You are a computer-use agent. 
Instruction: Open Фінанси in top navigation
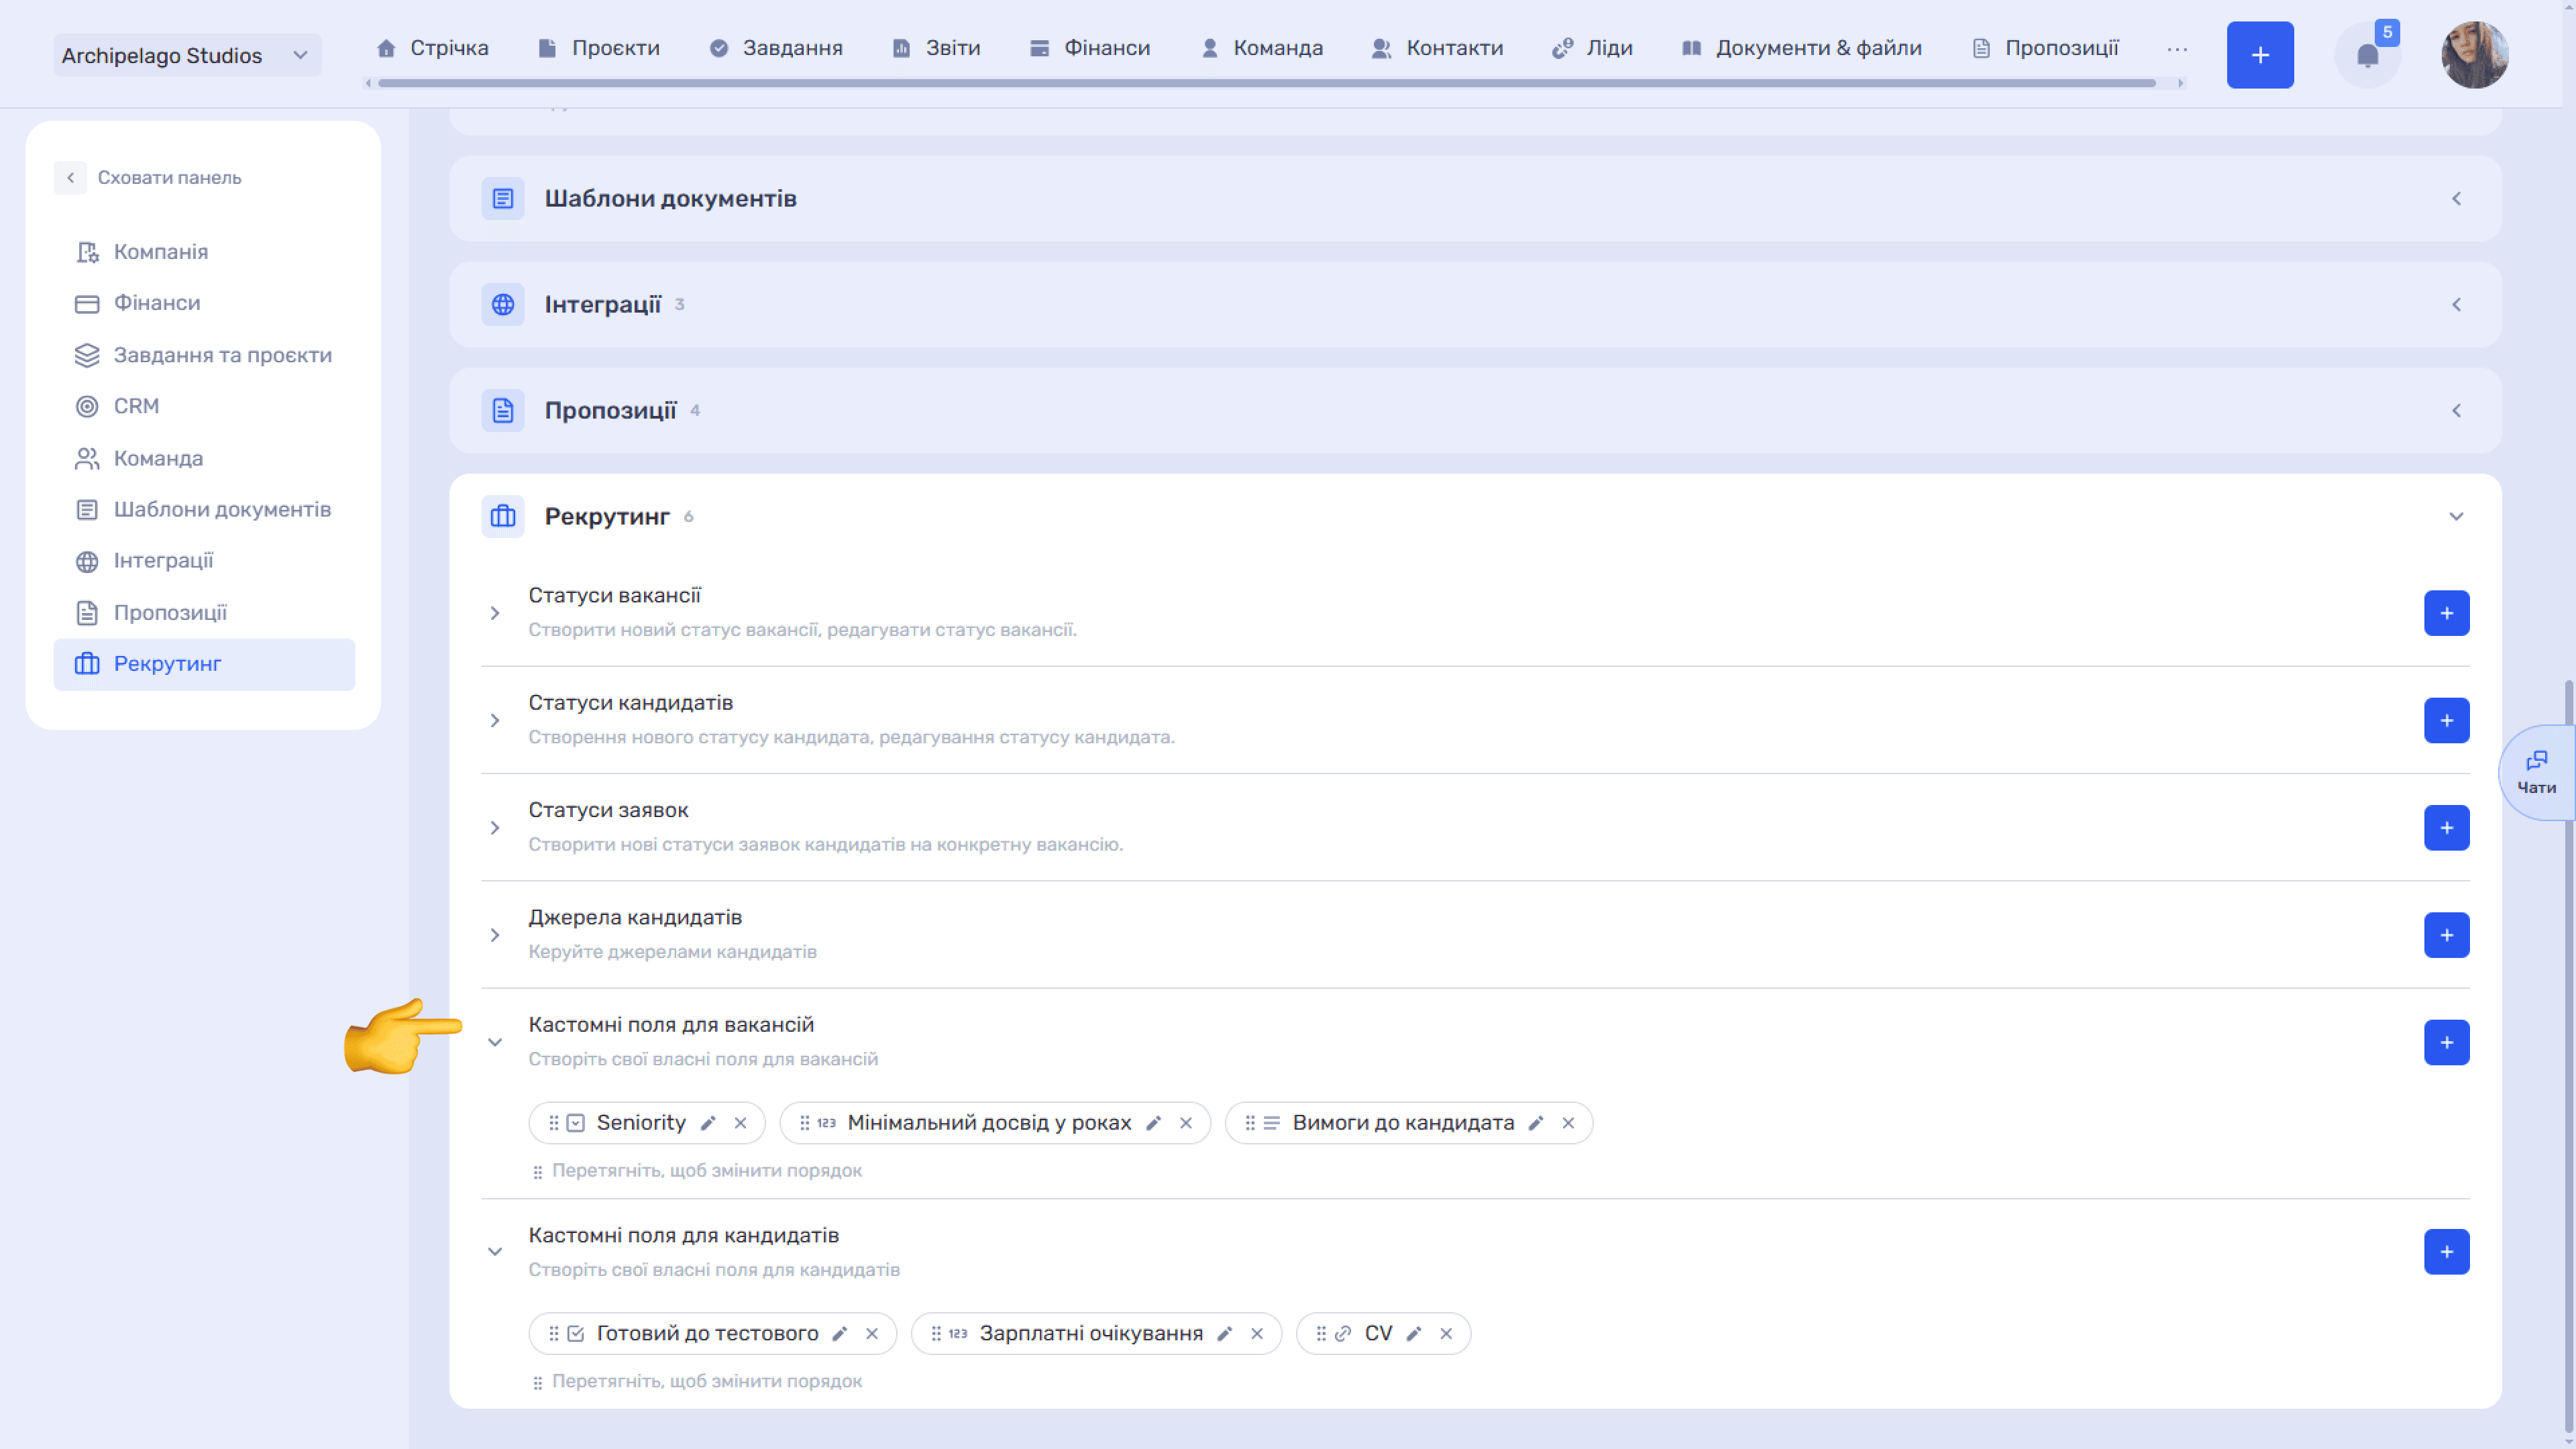click(1090, 48)
